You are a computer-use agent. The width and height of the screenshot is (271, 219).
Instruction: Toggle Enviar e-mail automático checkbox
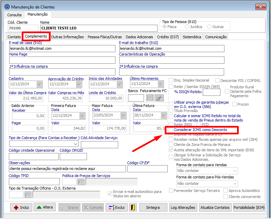click(110, 194)
